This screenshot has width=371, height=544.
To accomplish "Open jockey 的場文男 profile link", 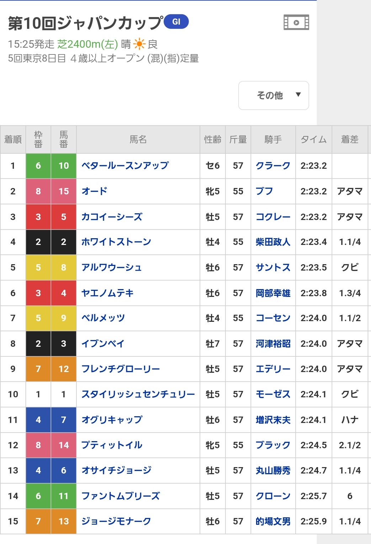I will [x=273, y=521].
